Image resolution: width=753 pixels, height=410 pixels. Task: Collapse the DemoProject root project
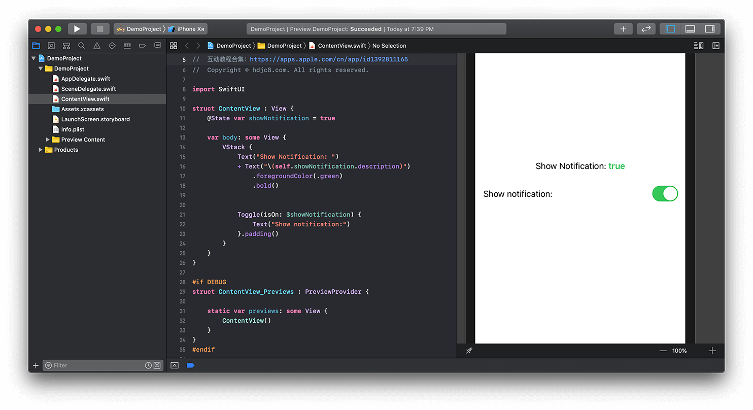(34, 58)
